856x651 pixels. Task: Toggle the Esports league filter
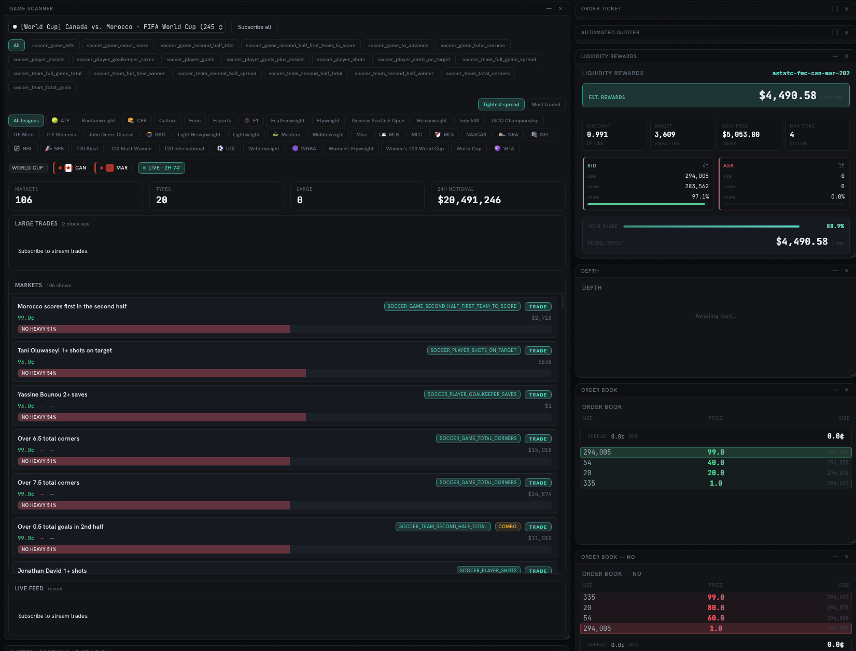coord(222,121)
